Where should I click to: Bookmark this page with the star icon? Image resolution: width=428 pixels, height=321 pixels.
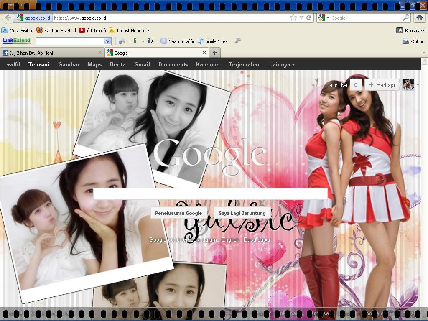293,18
